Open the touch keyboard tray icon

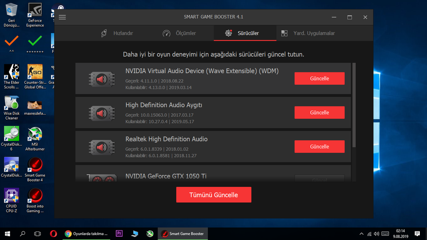tap(385, 234)
